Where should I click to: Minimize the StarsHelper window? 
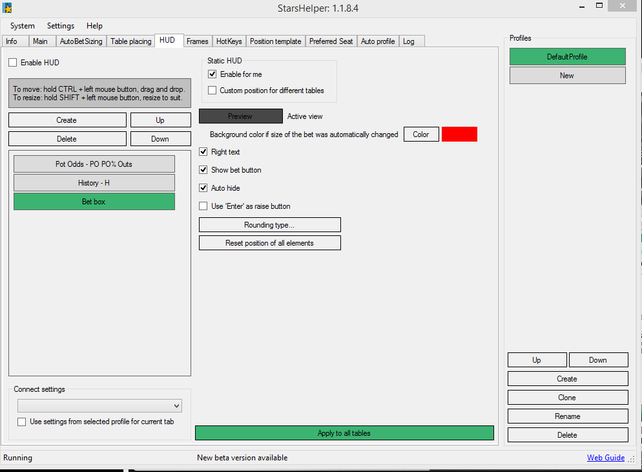click(x=582, y=6)
